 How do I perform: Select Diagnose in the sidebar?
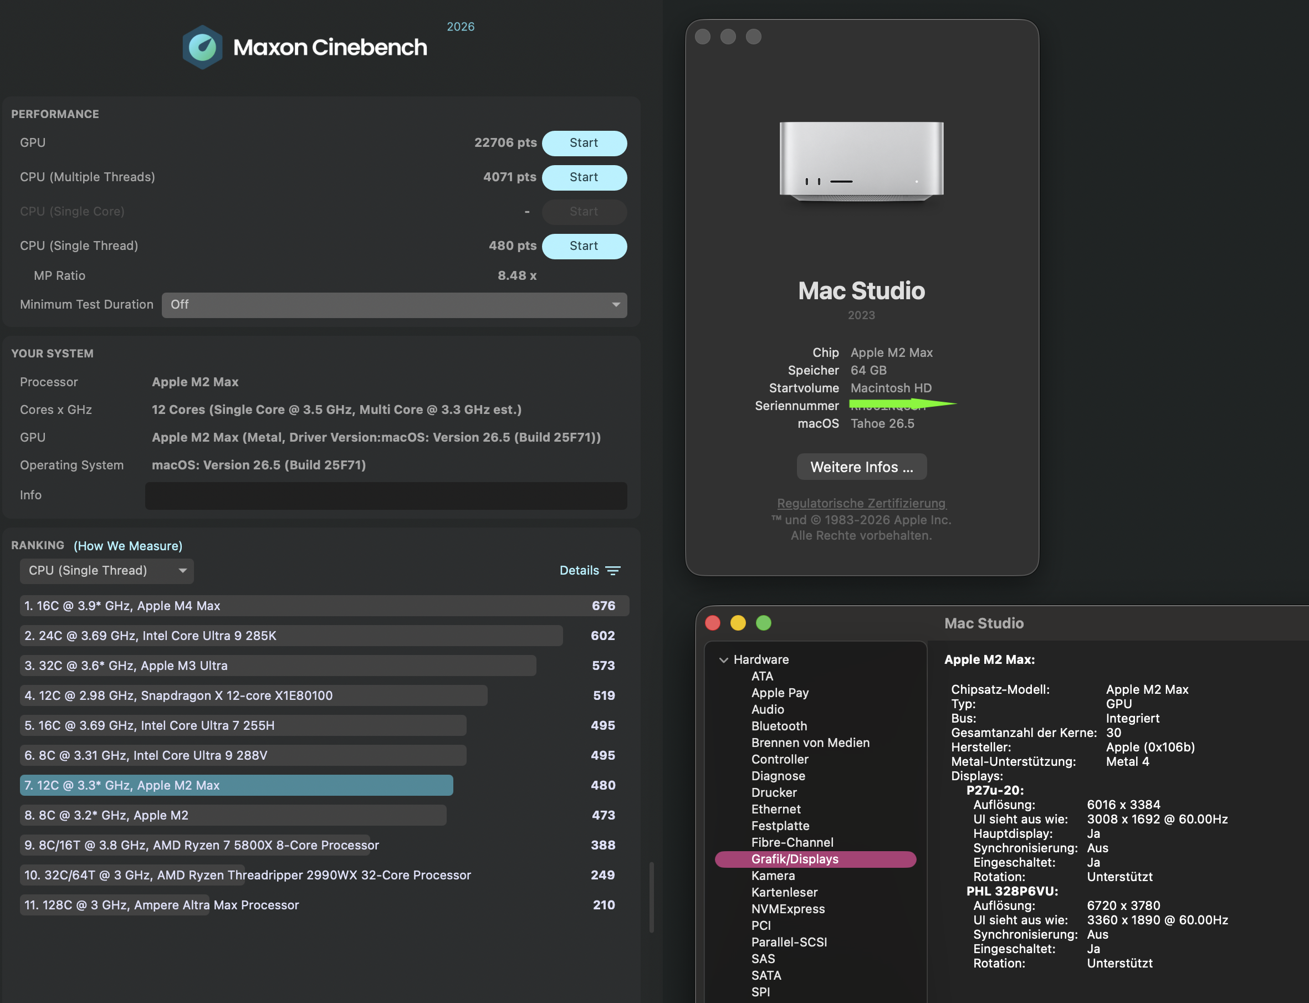pos(778,776)
